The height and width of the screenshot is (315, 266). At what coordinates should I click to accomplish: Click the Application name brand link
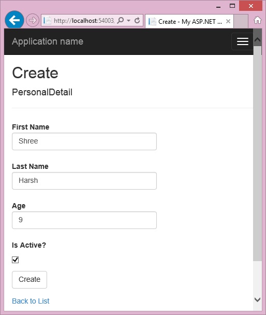point(48,41)
